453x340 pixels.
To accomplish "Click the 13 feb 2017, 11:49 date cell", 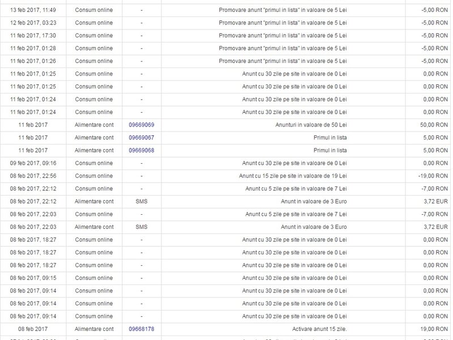I will (x=33, y=10).
